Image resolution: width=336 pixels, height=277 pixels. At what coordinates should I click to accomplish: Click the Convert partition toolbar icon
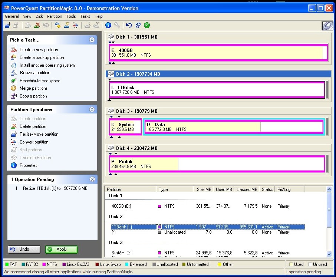(76, 25)
